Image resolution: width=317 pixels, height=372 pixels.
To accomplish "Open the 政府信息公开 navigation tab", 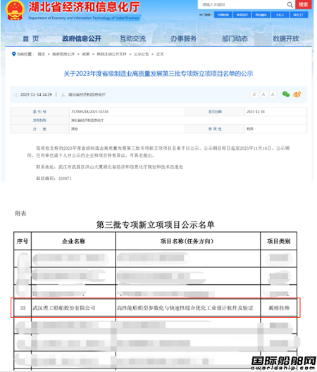I will [82, 39].
